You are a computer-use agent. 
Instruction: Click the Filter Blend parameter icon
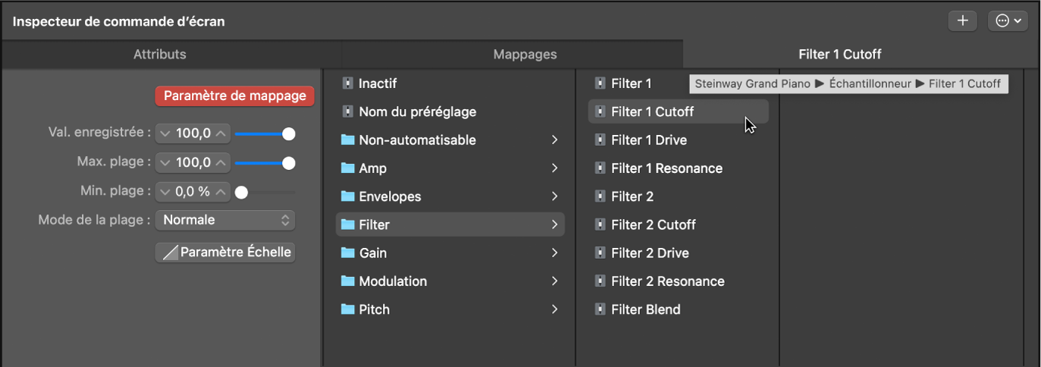pos(600,309)
